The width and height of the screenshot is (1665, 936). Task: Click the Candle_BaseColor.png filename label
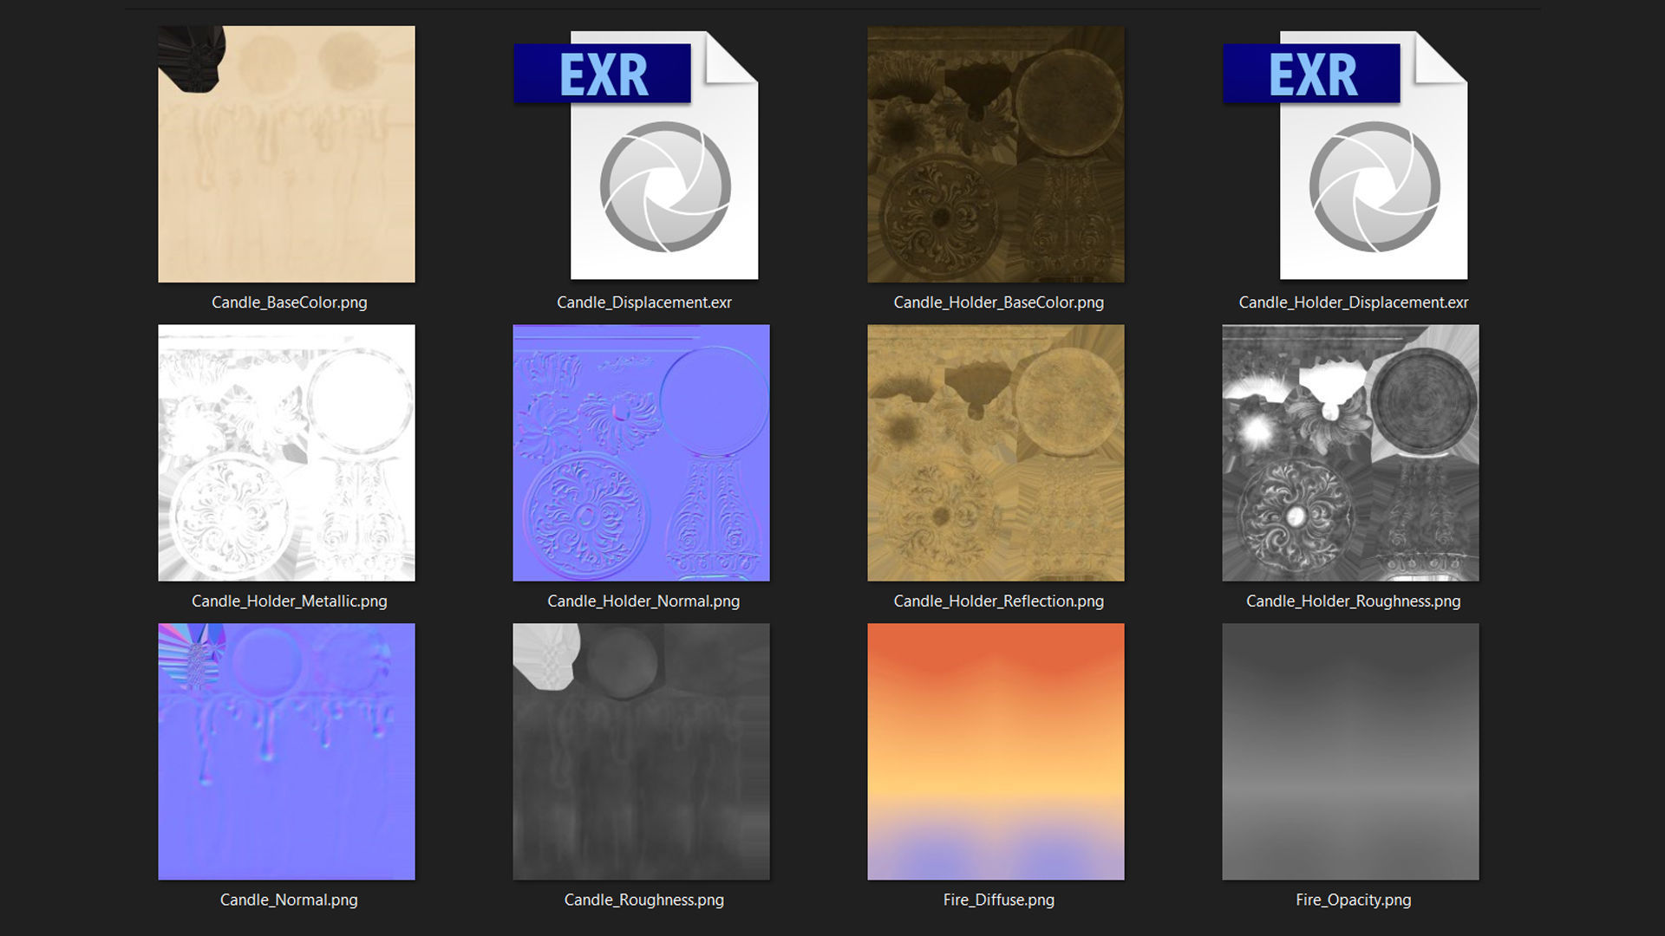coord(289,302)
